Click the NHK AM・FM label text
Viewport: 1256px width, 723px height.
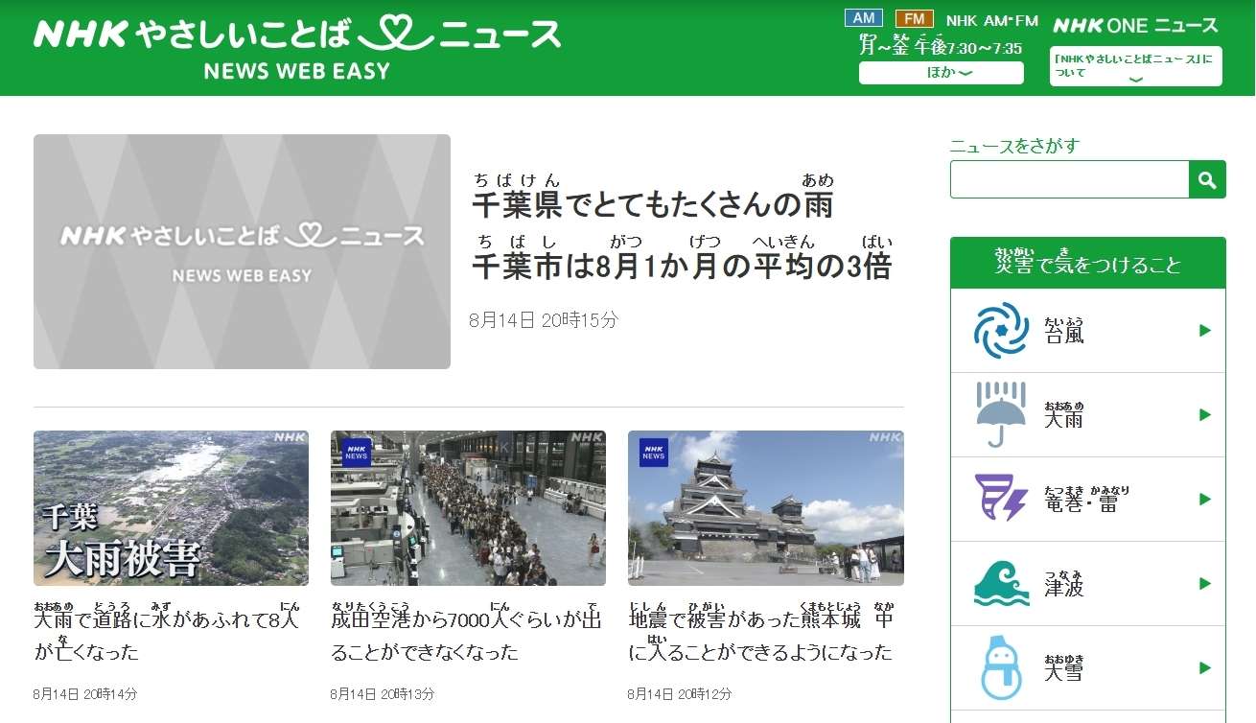[x=991, y=20]
